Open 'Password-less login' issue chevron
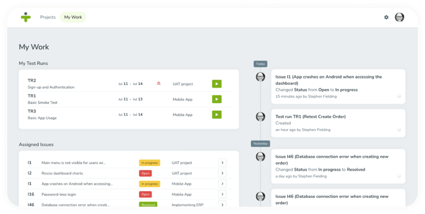425x214 pixels. [222, 194]
